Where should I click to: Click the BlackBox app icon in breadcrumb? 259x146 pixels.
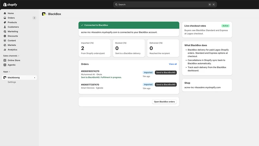[44, 14]
